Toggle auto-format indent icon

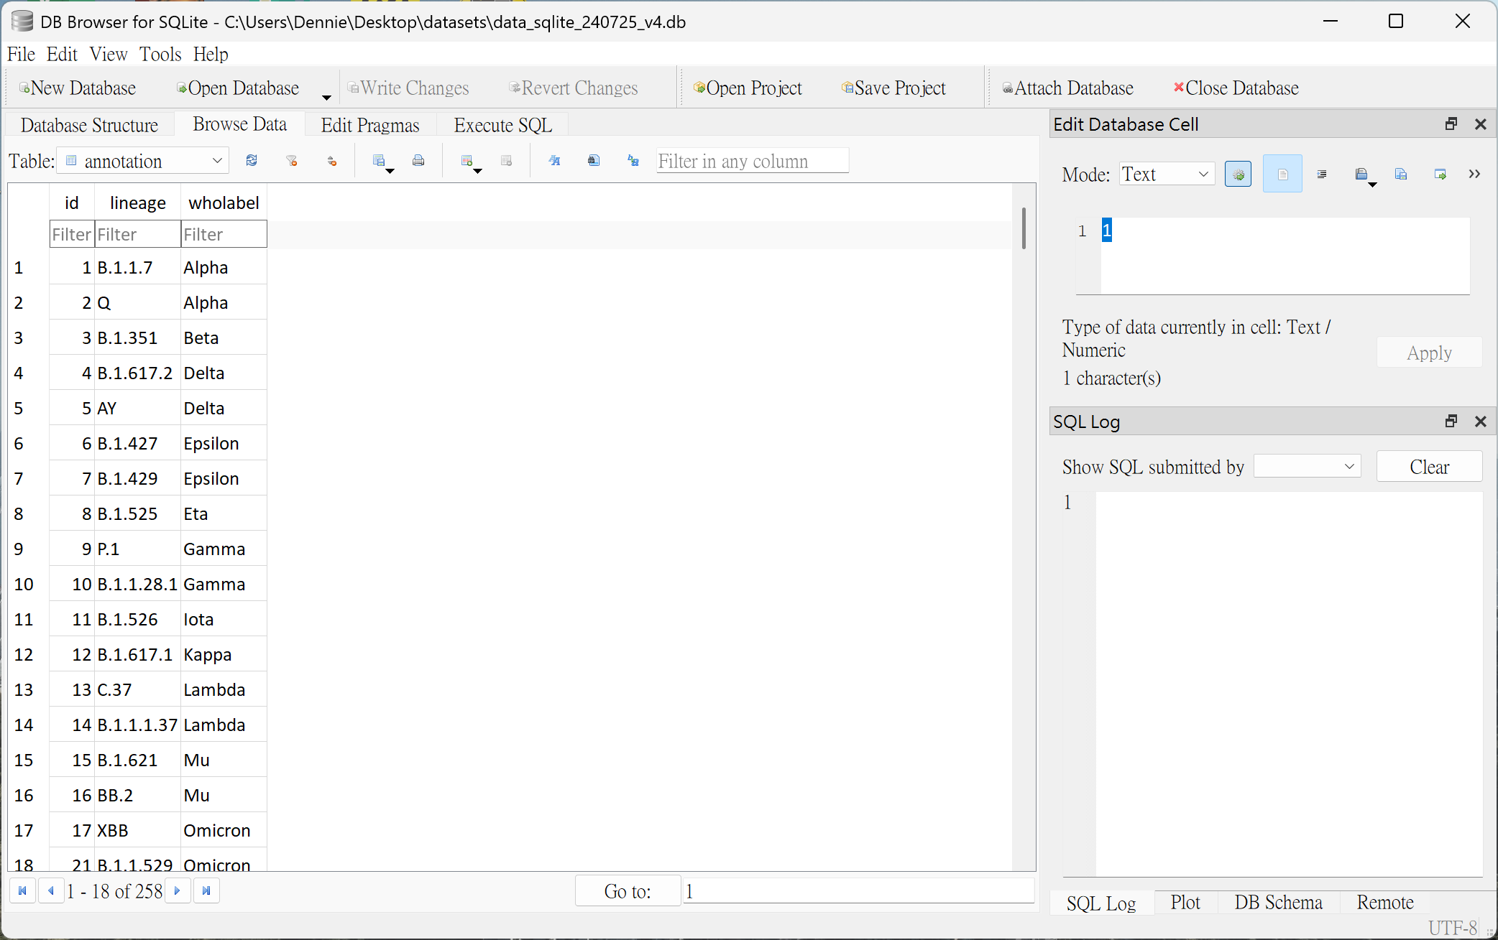(x=1321, y=174)
